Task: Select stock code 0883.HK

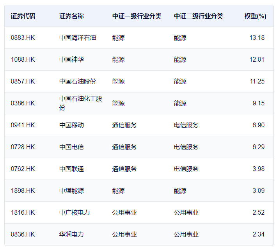Action: 23,37
